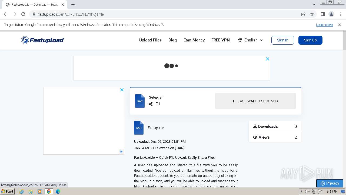
Task: Open the Earn Money page
Action: coord(194,40)
